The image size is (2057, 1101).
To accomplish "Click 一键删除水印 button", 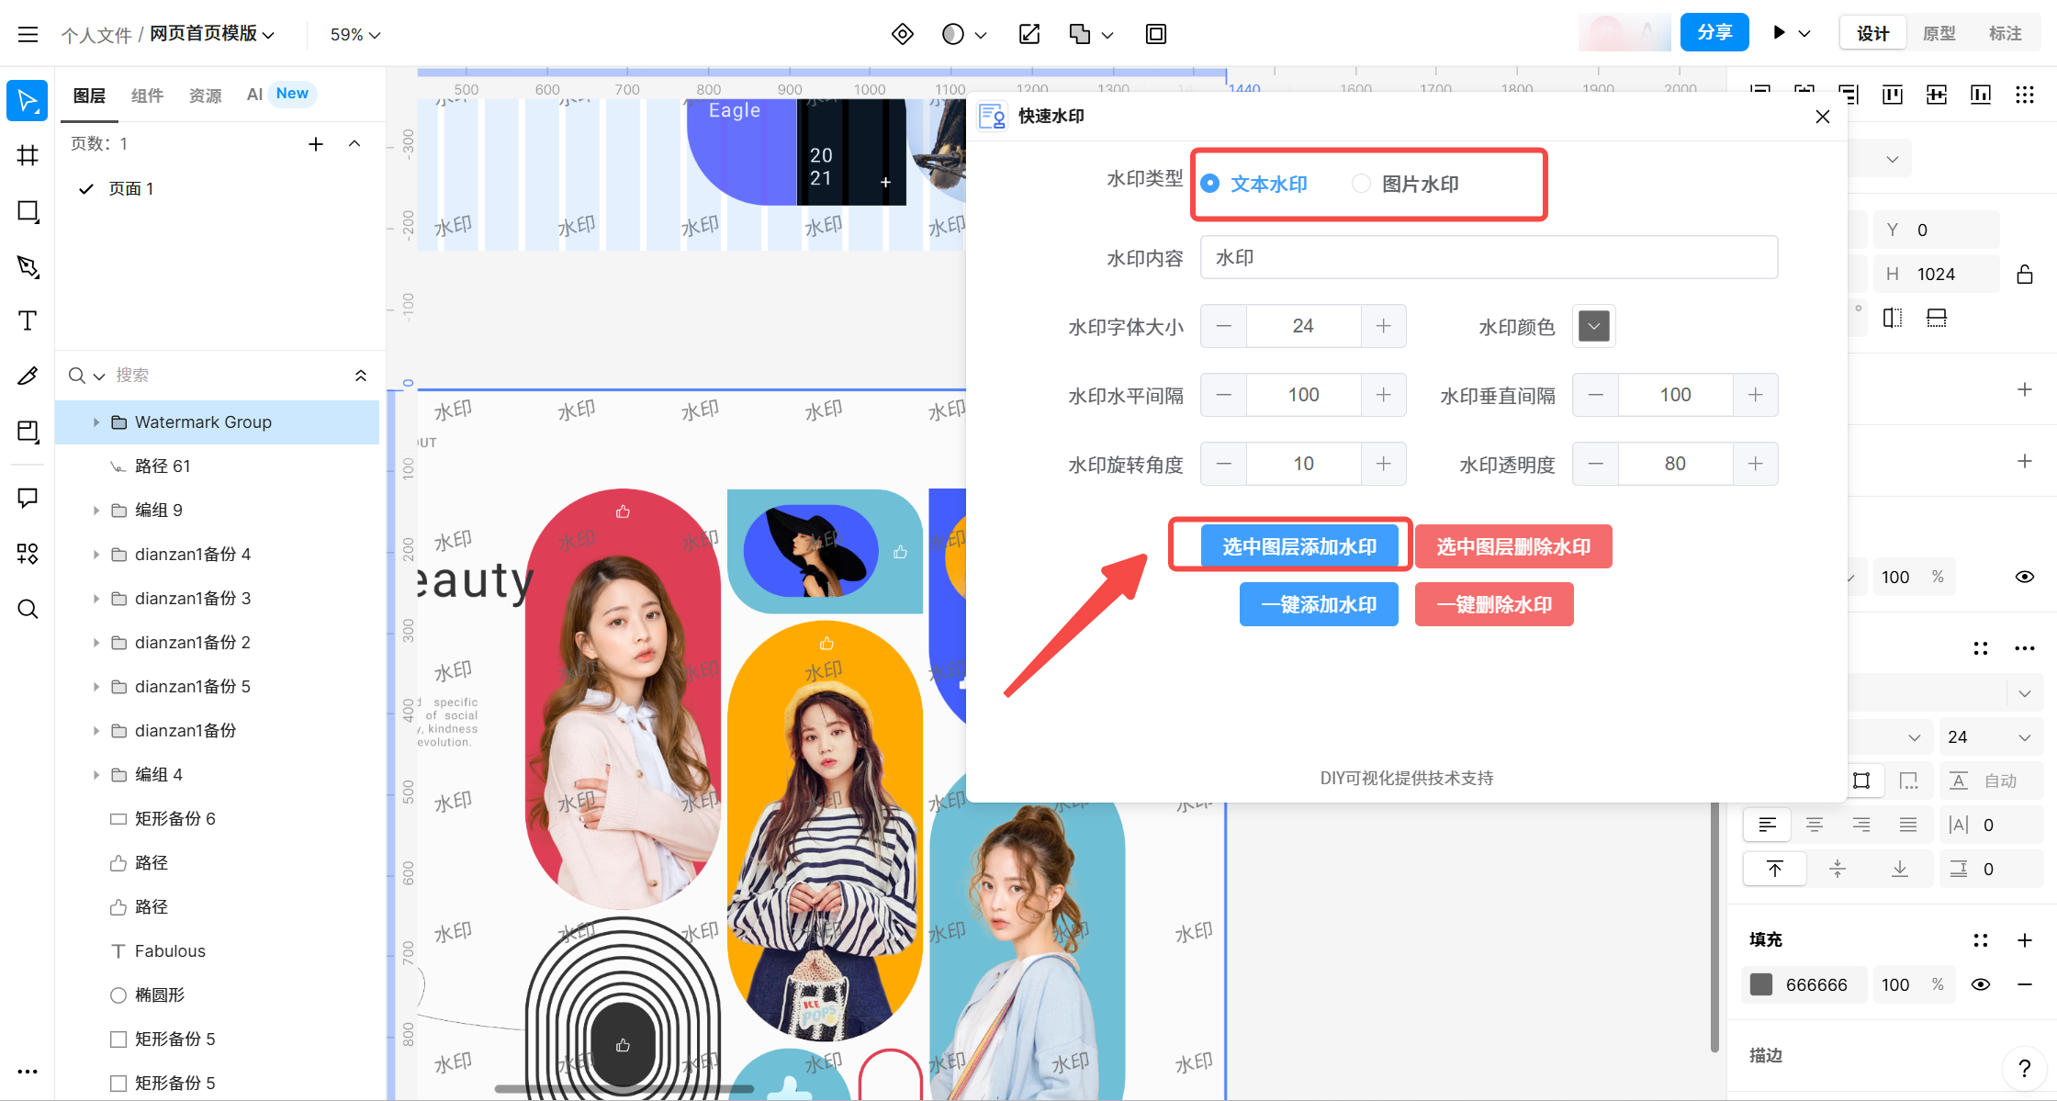I will point(1494,605).
